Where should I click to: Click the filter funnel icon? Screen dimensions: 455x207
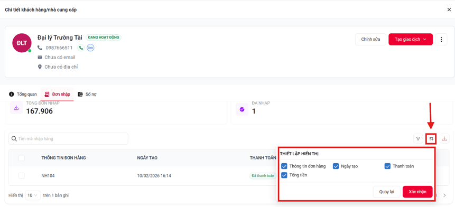[418, 139]
